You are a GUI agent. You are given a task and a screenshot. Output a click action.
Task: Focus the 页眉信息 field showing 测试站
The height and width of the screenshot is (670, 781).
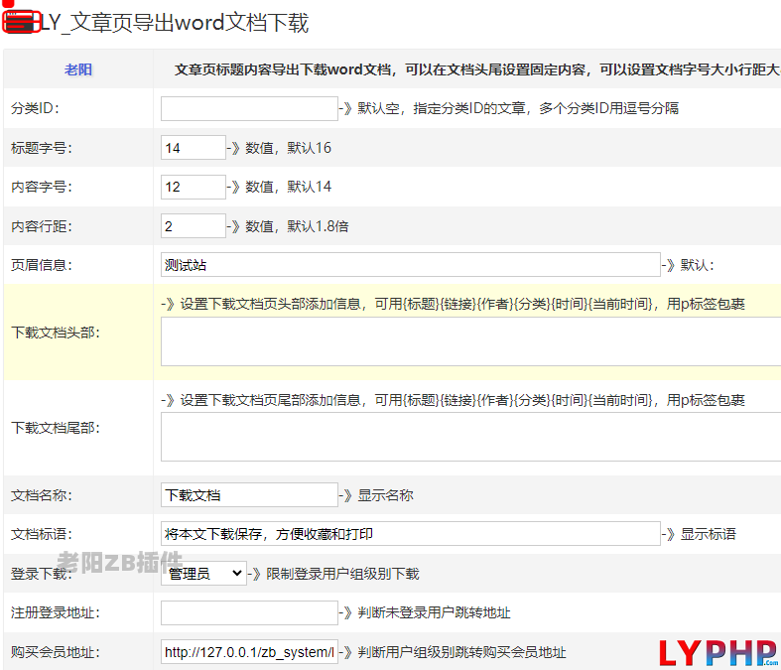pos(410,265)
